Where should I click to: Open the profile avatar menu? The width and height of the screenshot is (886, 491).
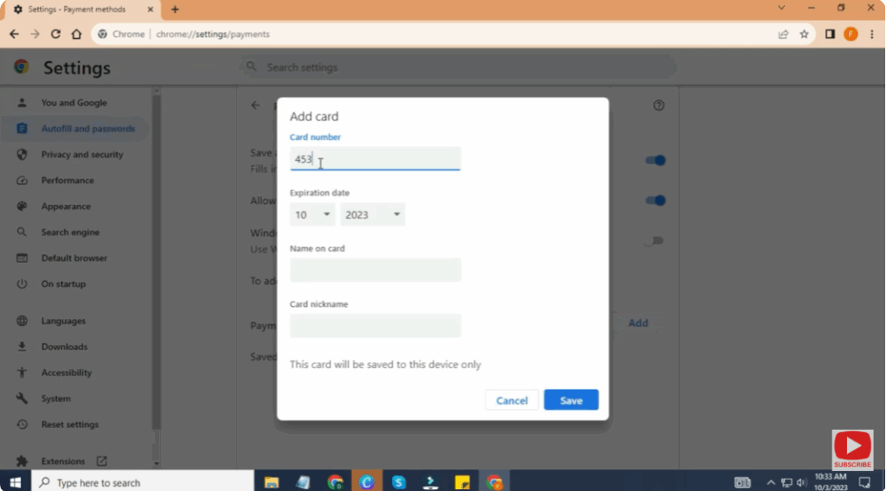[x=851, y=35]
